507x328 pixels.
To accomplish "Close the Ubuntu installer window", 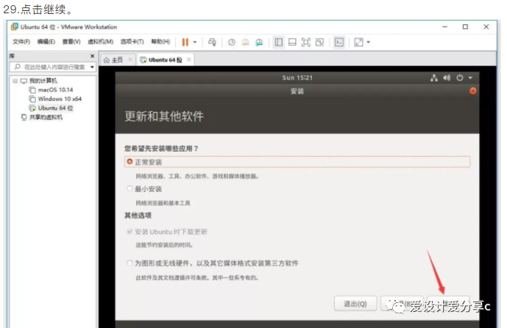I will pyautogui.click(x=472, y=91).
